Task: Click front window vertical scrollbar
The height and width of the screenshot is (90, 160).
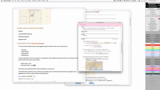Action: tap(121, 47)
